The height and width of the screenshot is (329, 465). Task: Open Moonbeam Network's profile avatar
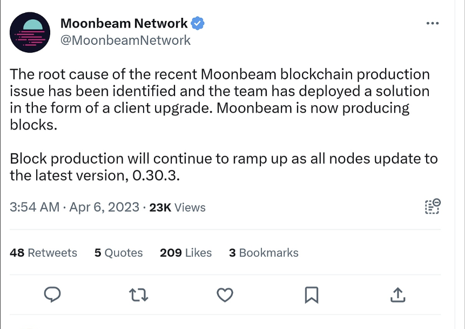(30, 32)
